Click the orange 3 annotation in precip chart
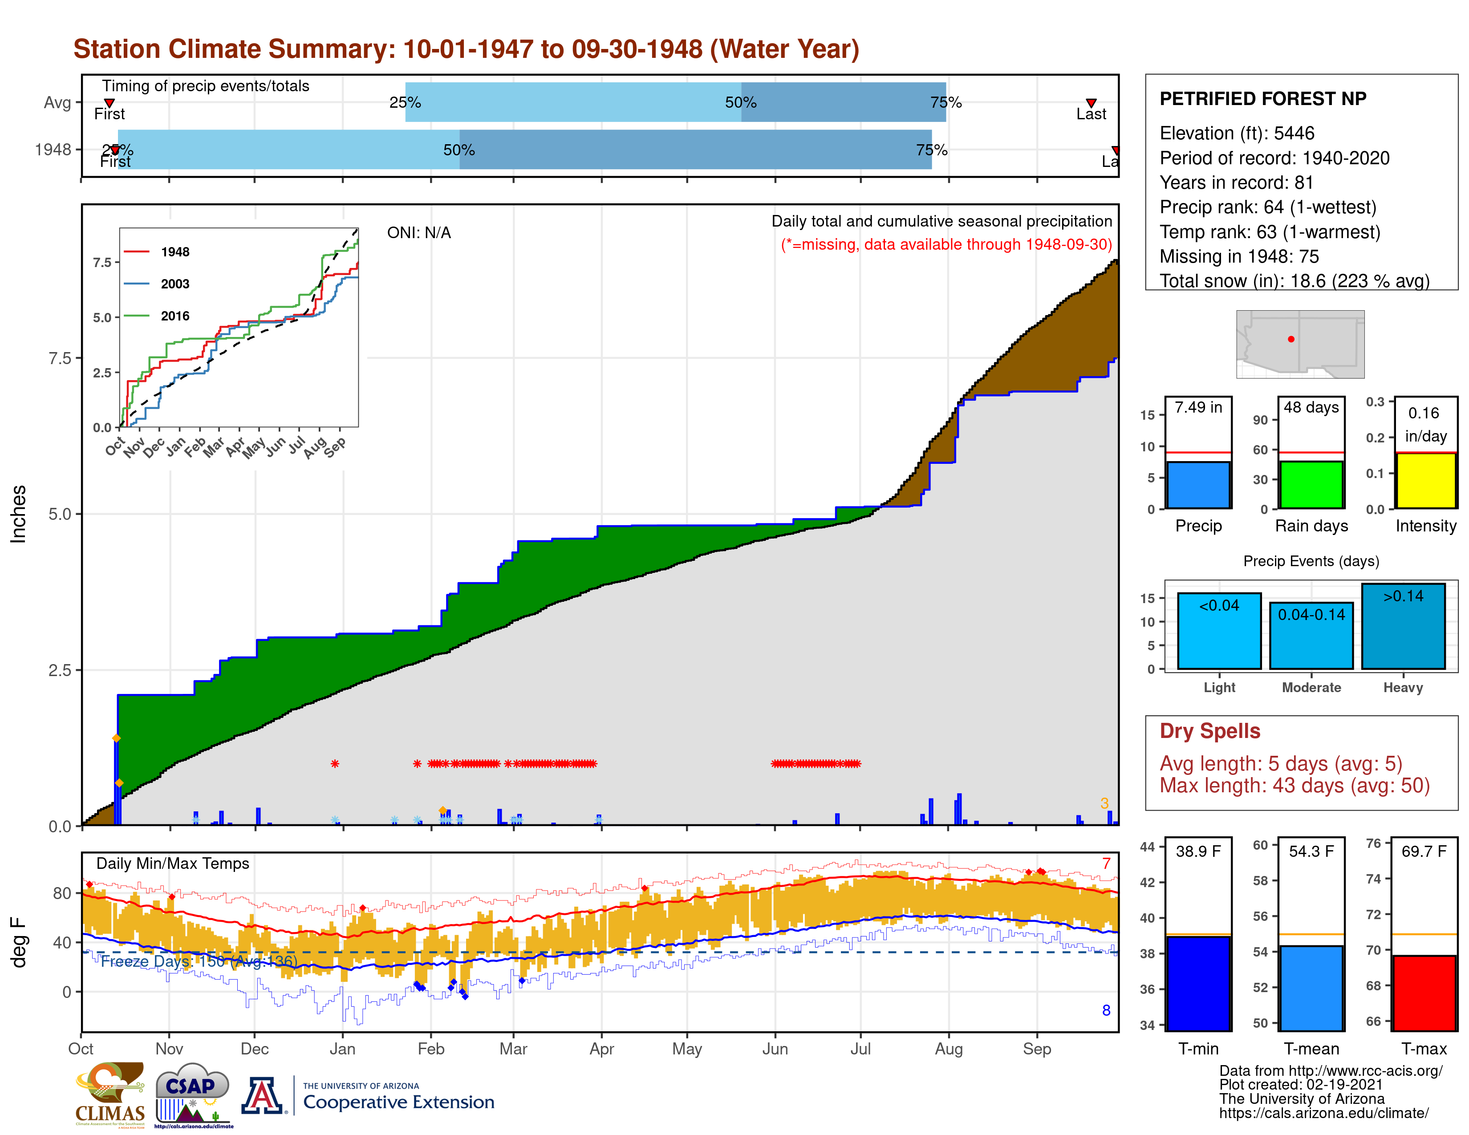This screenshot has width=1469, height=1135. point(1104,803)
